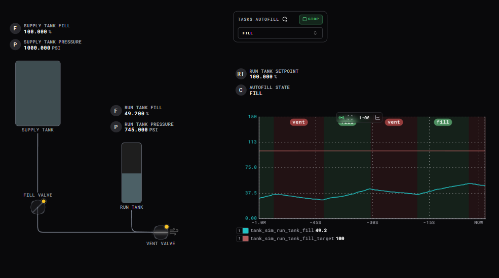Click the supply tank pressure 1000.000 value
This screenshot has height=278, width=499.
pyautogui.click(x=37, y=48)
